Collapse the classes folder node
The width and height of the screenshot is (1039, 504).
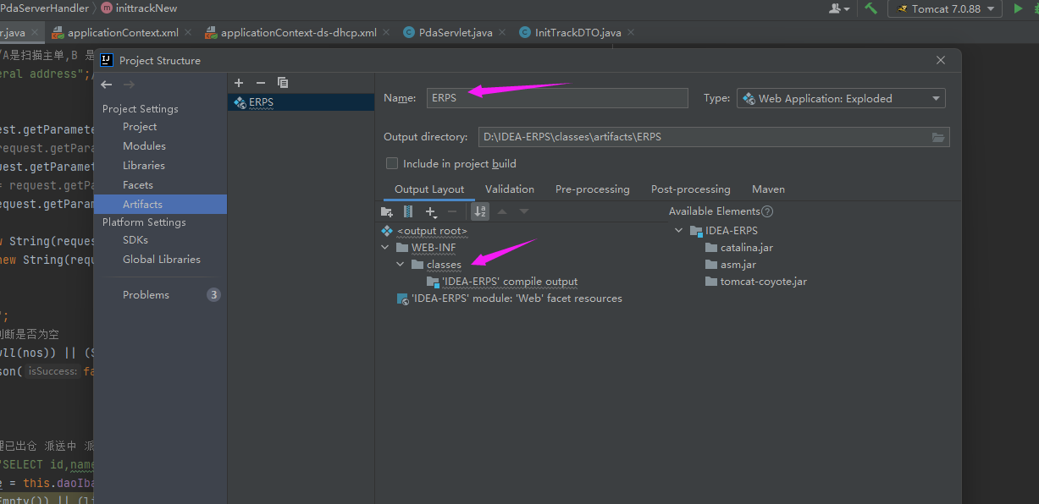(401, 265)
